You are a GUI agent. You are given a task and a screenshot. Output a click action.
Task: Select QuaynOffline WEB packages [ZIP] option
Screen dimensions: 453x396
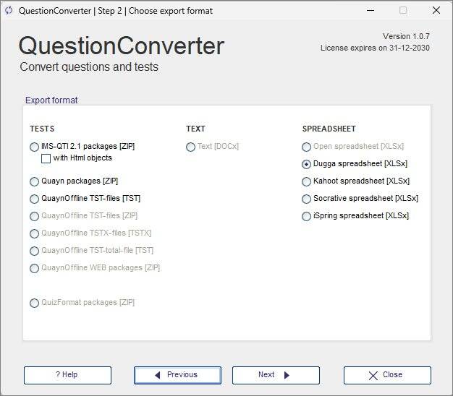(x=35, y=268)
